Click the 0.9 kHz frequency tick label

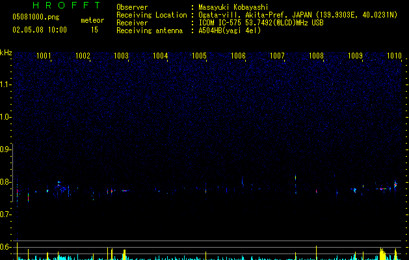point(5,149)
